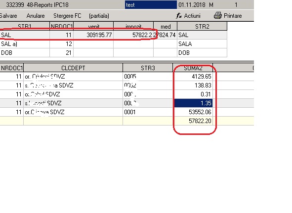Open the Actiuni menu label
292x213 pixels.
pos(192,16)
